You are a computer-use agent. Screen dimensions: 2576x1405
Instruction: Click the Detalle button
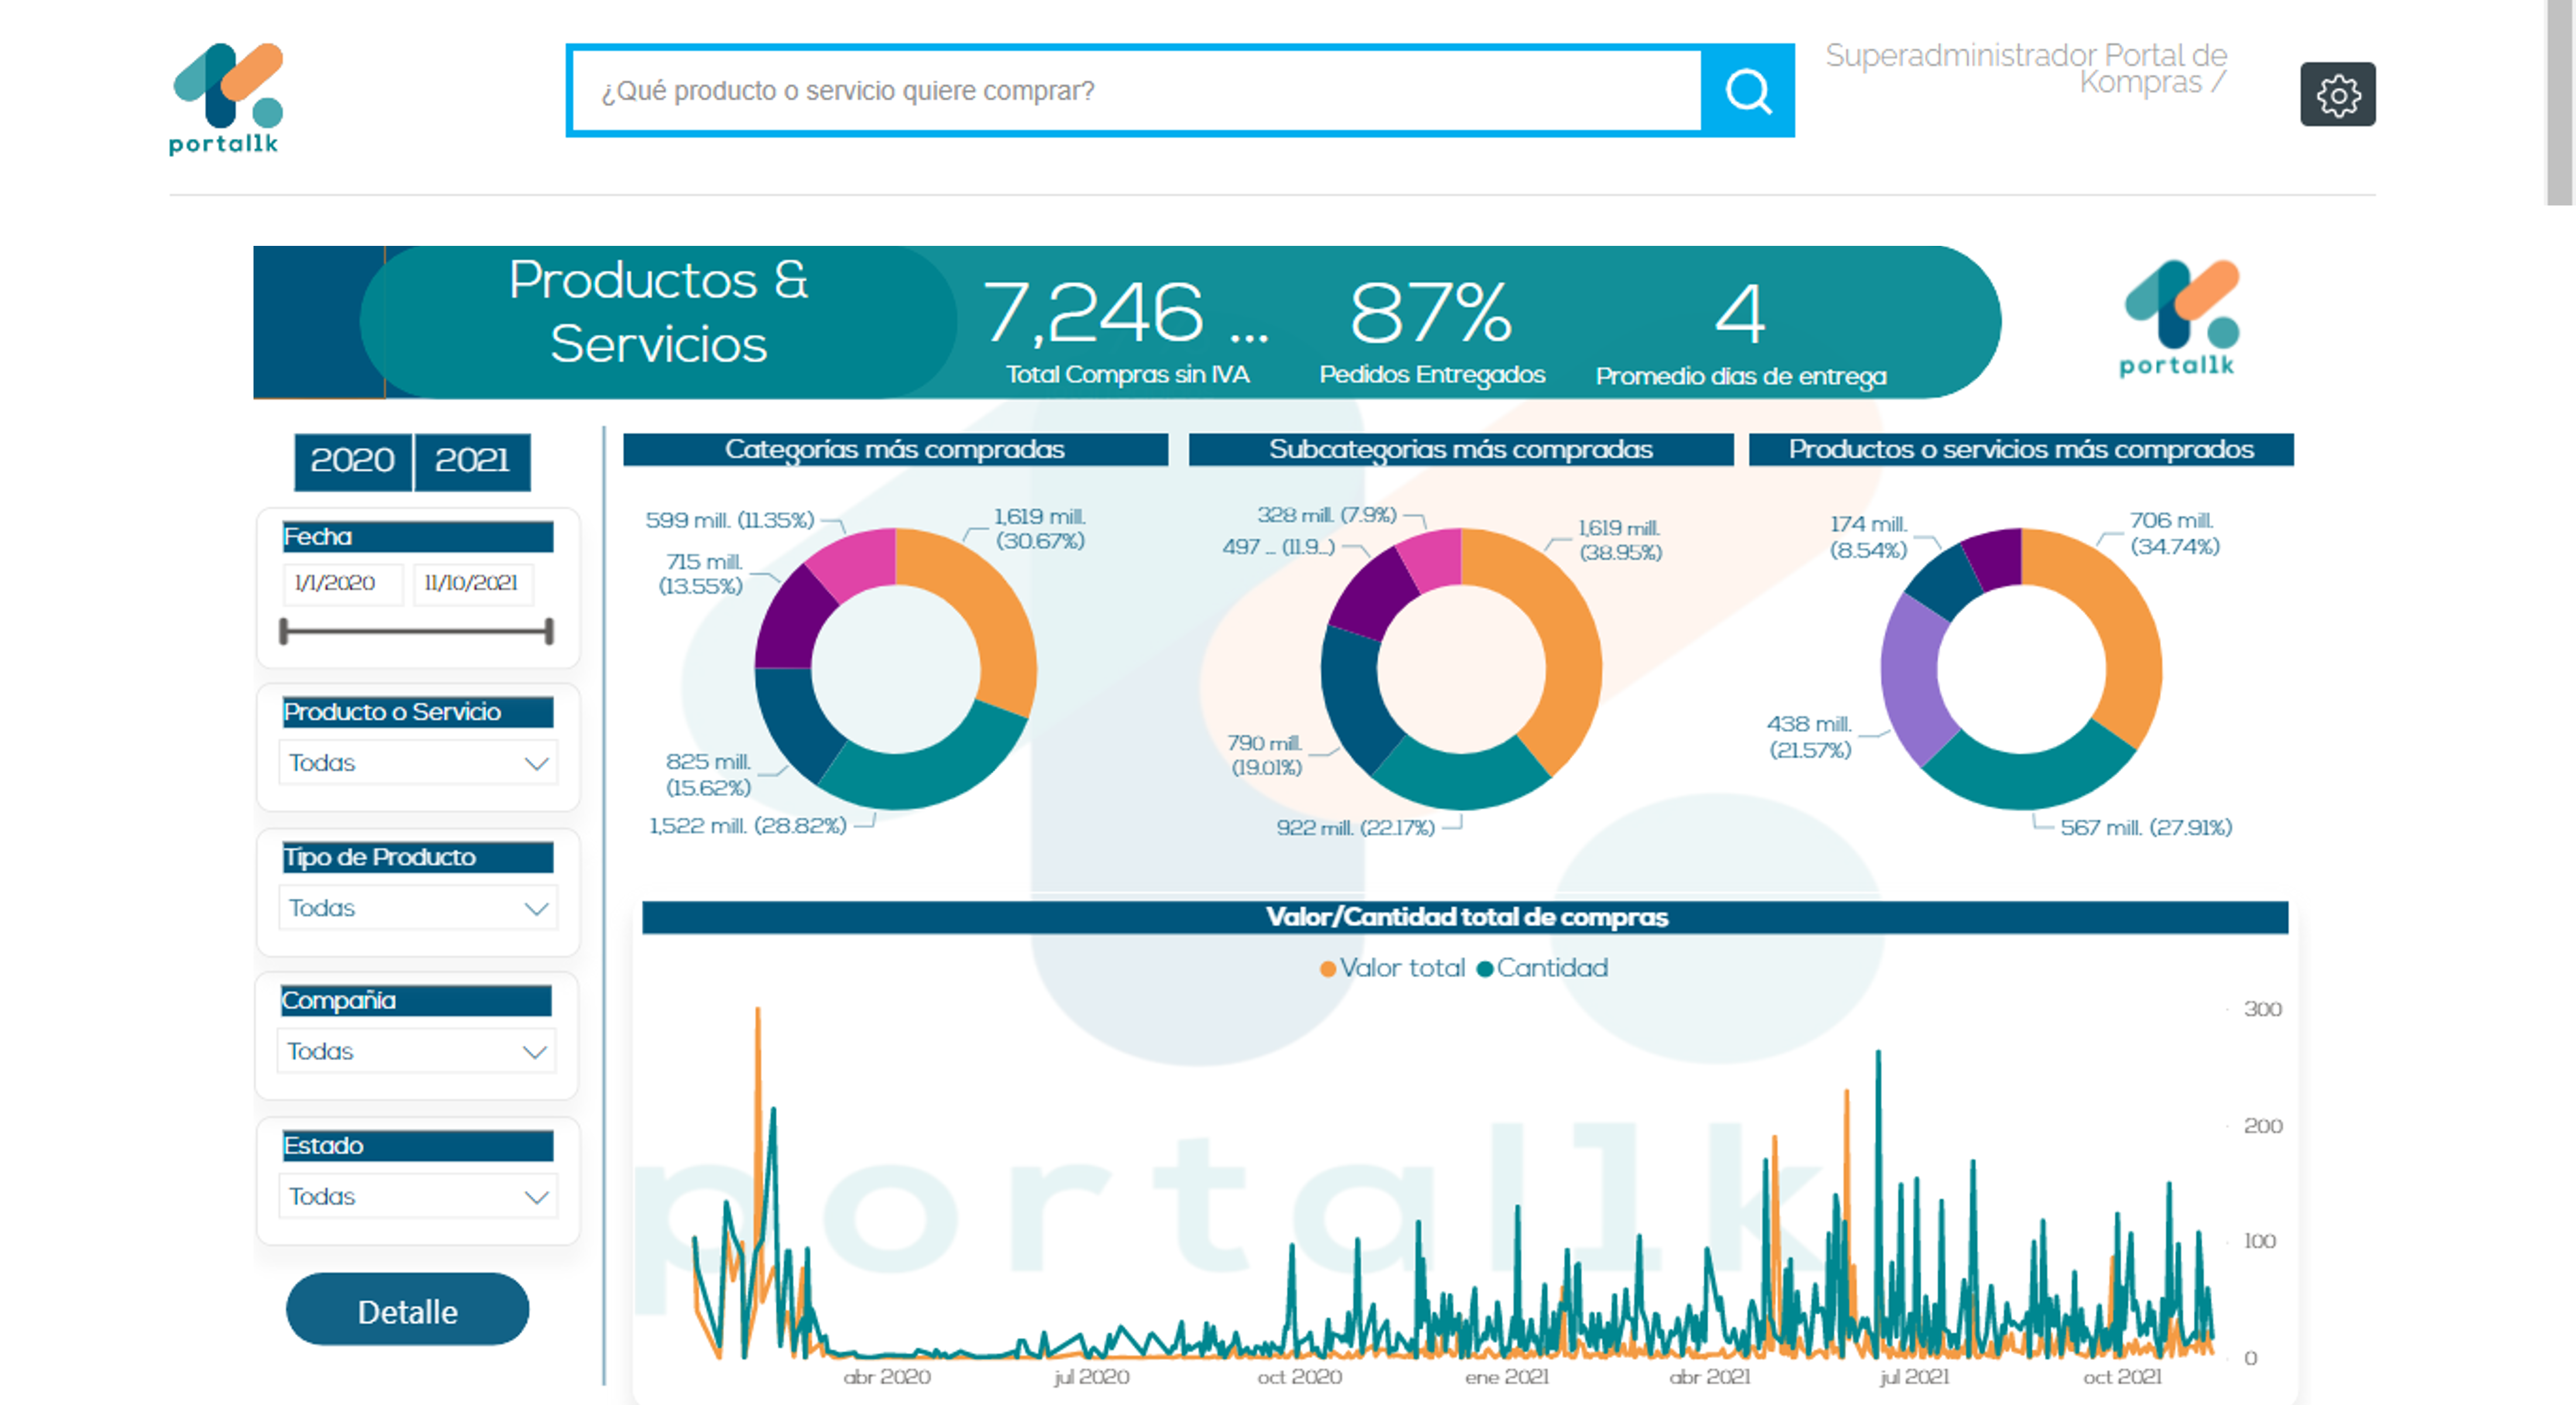[408, 1311]
